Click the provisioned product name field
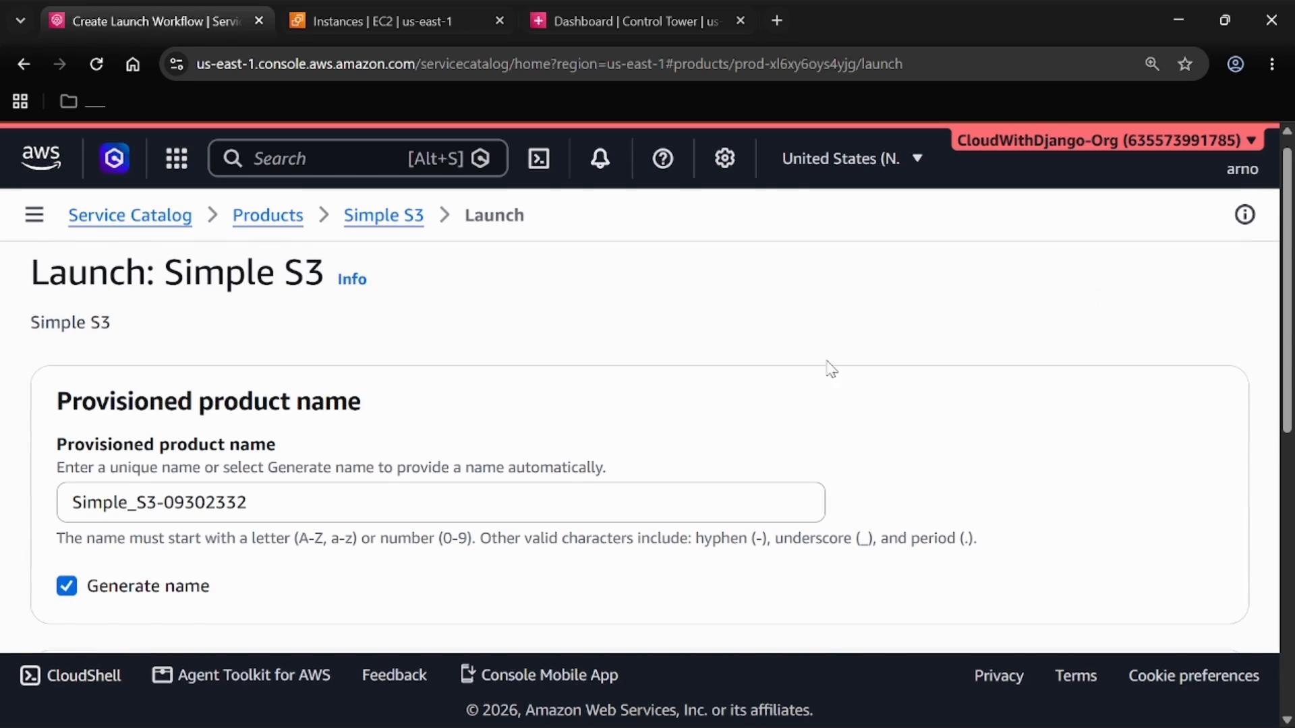The image size is (1295, 728). click(441, 502)
